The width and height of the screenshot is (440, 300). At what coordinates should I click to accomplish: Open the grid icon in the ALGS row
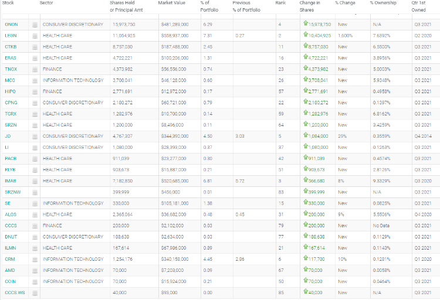[x=35, y=215]
